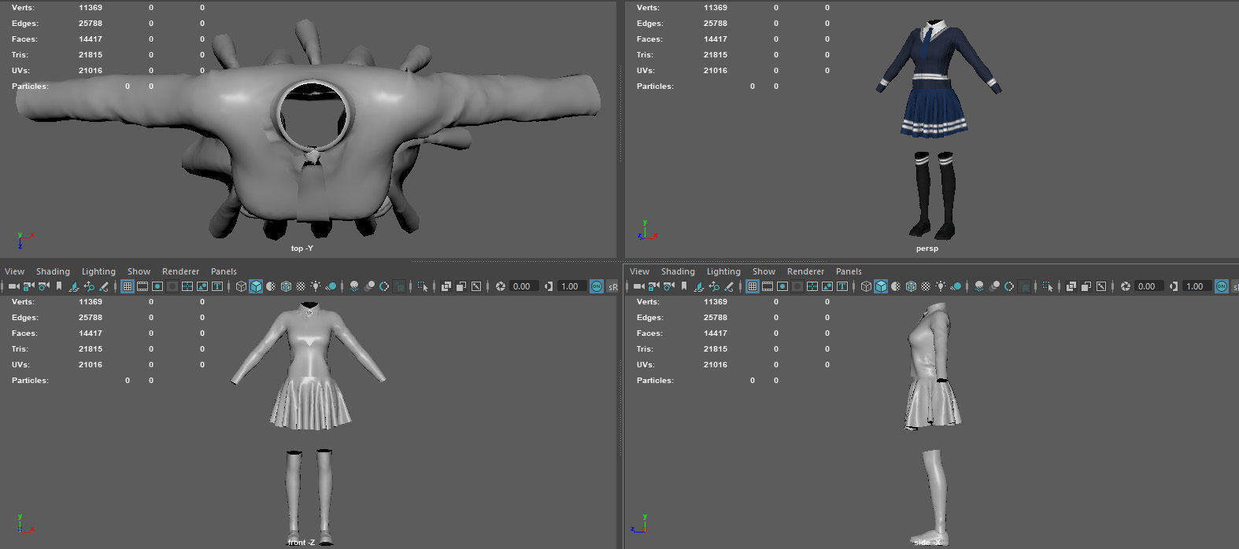Toggle X-Ray mode in front panel toolbar
Viewport: 1239px width, 549px height.
pyautogui.click(x=446, y=286)
